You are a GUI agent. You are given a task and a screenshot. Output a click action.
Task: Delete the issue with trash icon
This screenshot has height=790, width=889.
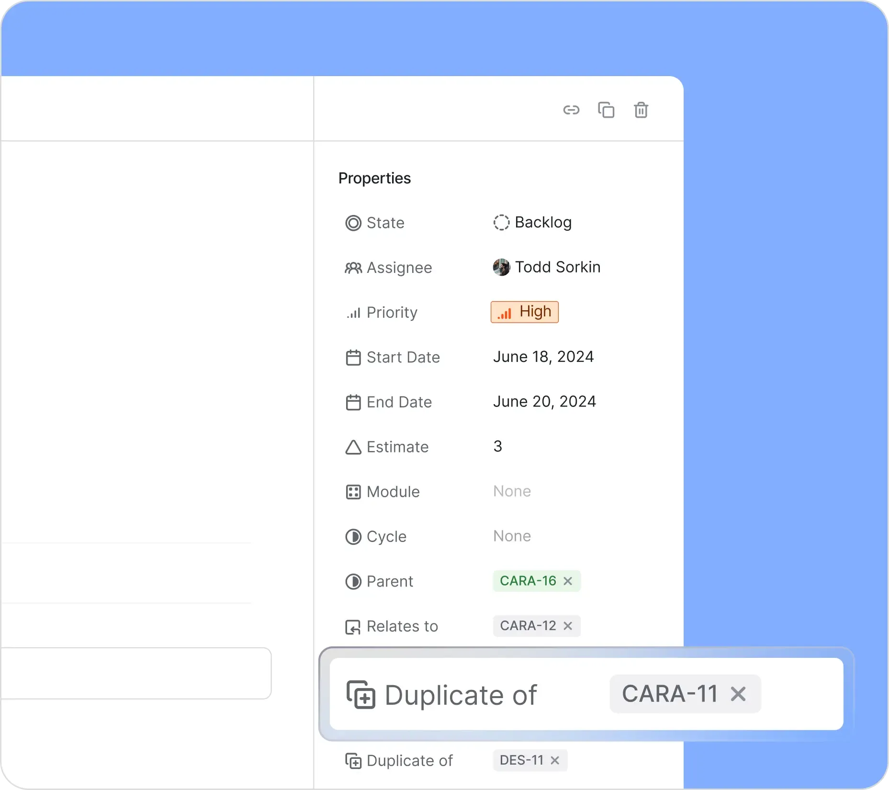tap(641, 110)
